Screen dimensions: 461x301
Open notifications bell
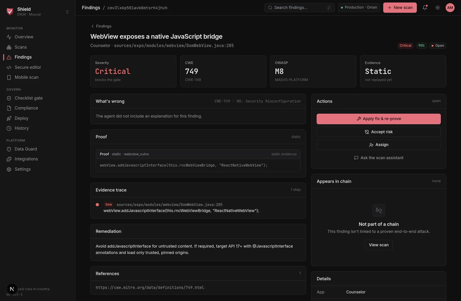click(425, 7)
